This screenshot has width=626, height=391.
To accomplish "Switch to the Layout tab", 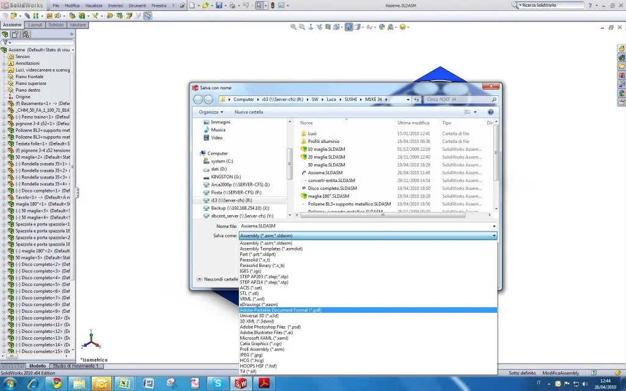I will 35,24.
